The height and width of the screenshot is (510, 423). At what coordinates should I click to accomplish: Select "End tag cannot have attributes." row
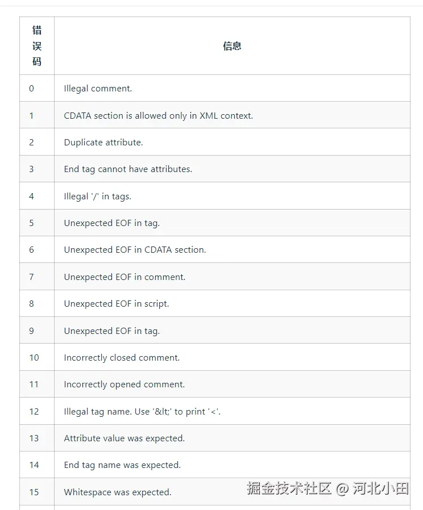pos(128,169)
